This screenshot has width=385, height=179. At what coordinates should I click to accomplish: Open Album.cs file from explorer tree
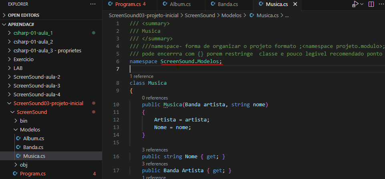33,138
